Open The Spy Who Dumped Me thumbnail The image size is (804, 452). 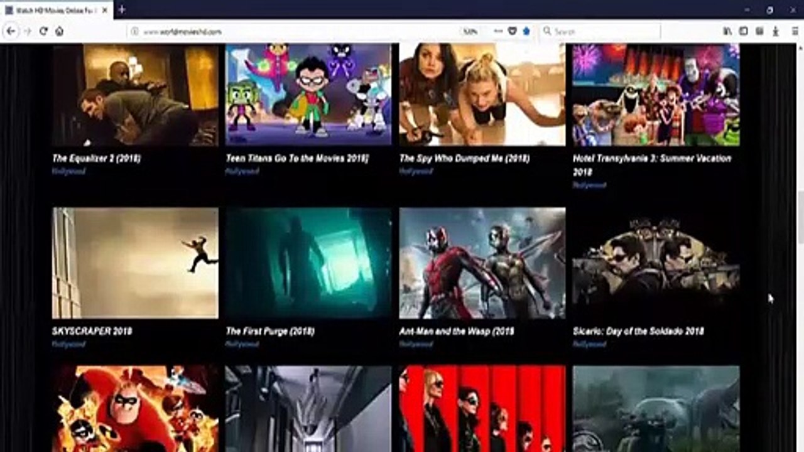point(482,95)
